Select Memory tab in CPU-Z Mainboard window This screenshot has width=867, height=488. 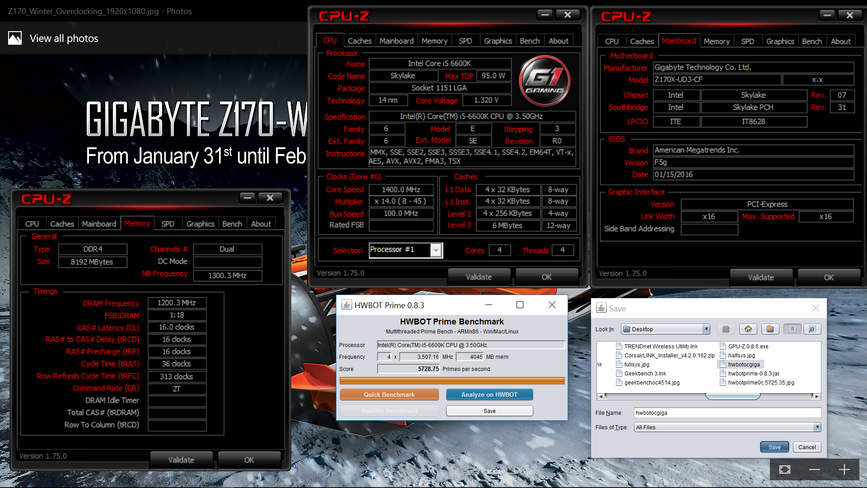(717, 41)
